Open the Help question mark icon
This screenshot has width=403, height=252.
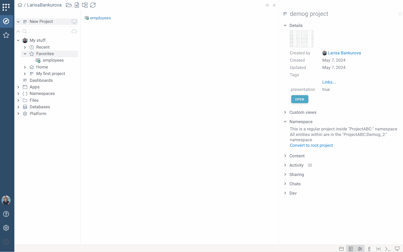click(6, 214)
